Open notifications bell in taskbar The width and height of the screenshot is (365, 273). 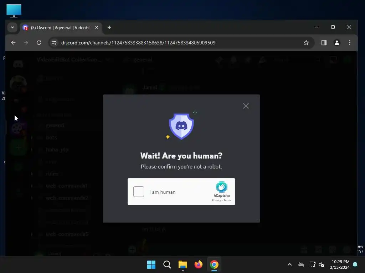click(355, 264)
